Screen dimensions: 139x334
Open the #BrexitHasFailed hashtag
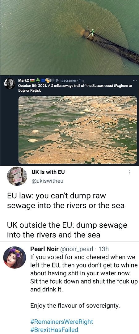point(54,330)
